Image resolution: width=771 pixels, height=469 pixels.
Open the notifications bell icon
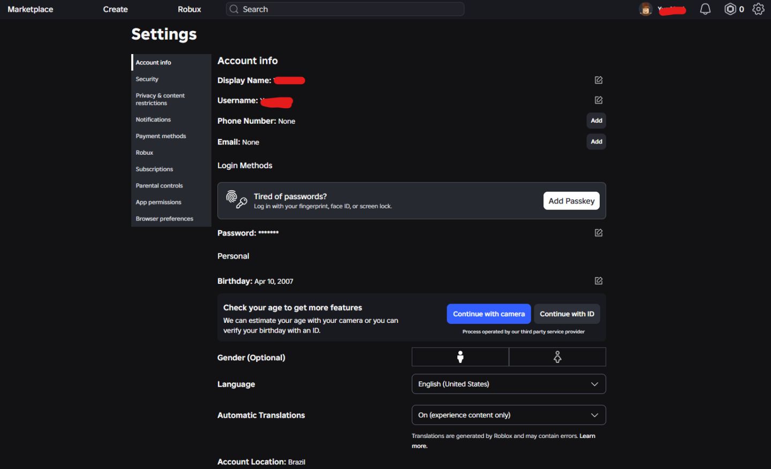tap(705, 9)
